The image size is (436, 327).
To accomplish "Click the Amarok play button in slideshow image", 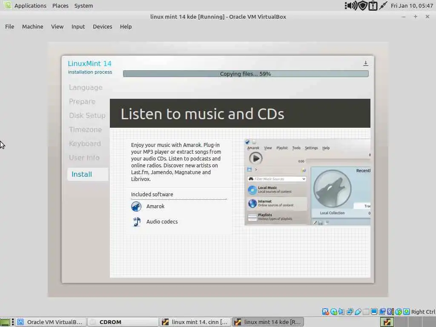I will 256,158.
